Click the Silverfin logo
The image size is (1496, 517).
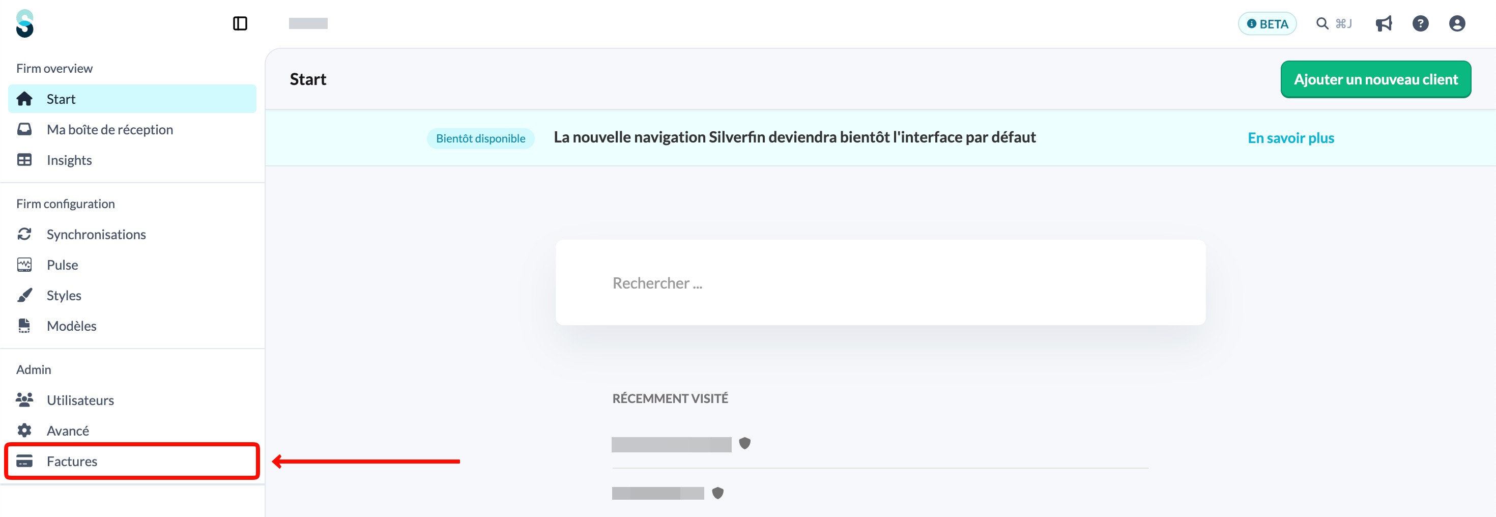click(x=25, y=23)
